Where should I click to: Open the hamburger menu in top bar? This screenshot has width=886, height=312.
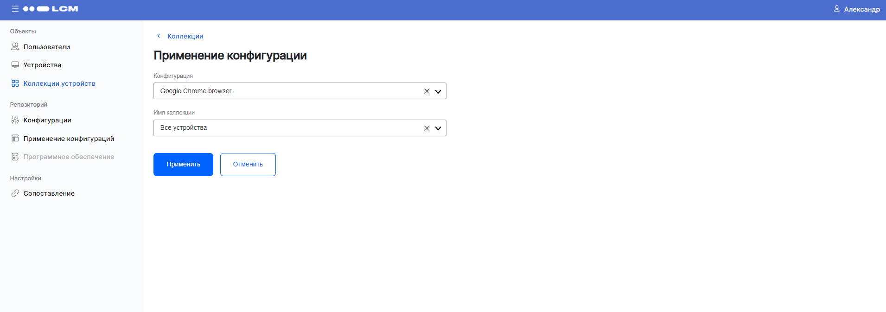[14, 8]
